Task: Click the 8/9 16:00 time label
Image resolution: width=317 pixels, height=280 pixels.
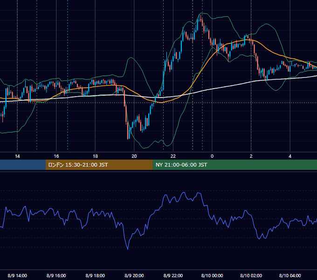Action: [56, 275]
